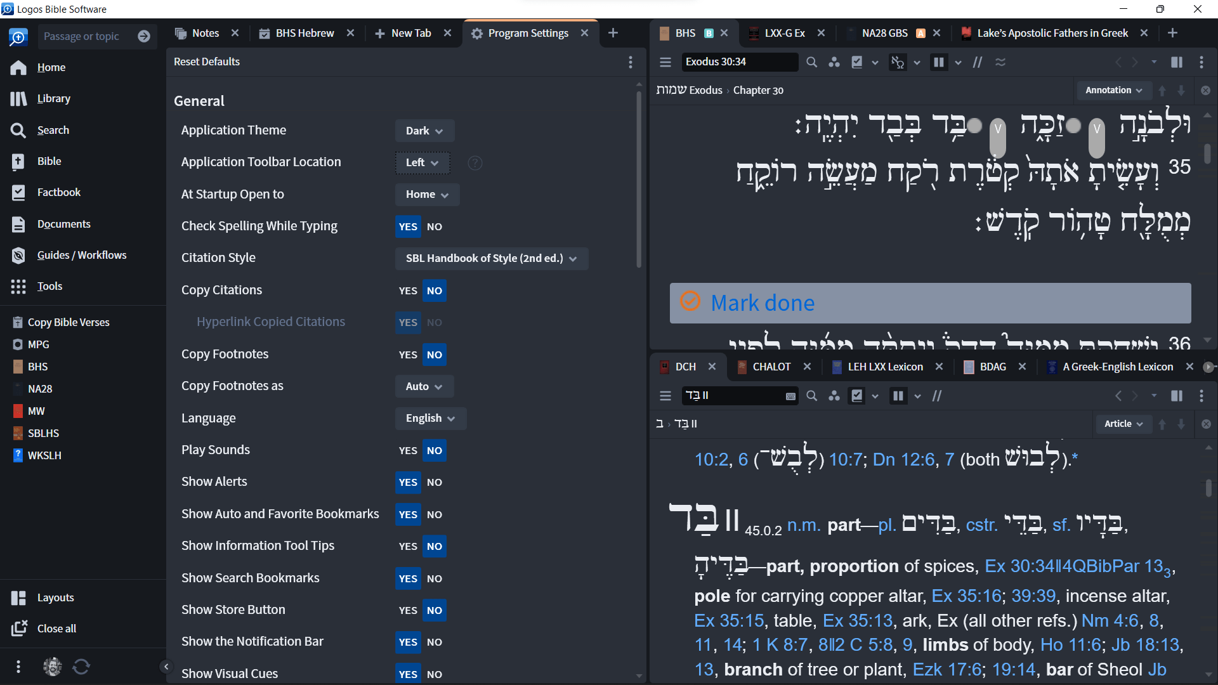
Task: Open the Language English dropdown
Action: coord(431,418)
